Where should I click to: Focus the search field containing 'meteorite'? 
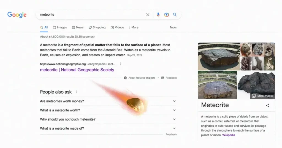(92, 15)
